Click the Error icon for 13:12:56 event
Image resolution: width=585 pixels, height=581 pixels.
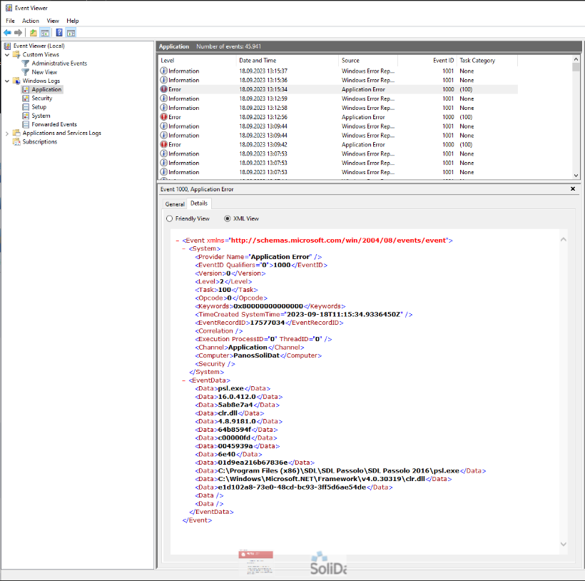(164, 117)
